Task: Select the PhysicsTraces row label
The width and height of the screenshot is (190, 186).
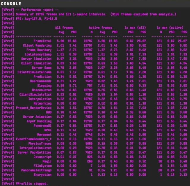Action: 40,144
